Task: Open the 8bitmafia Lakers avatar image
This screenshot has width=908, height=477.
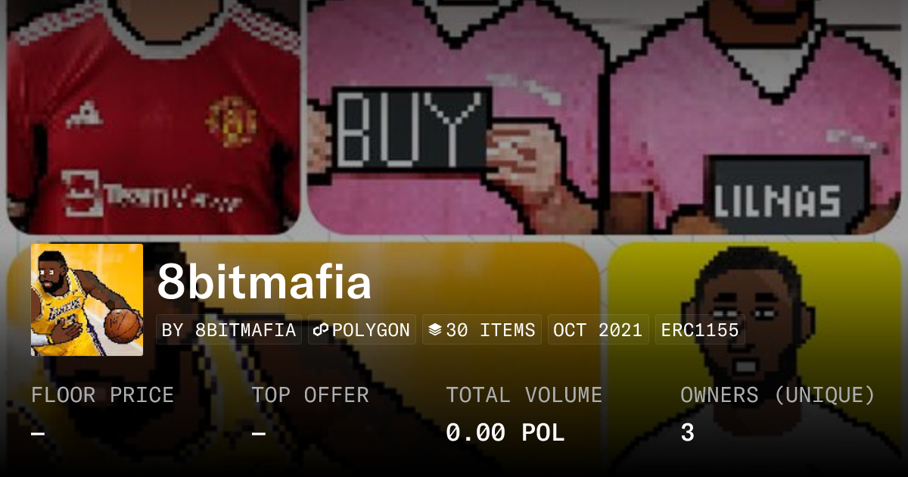Action: click(x=87, y=300)
